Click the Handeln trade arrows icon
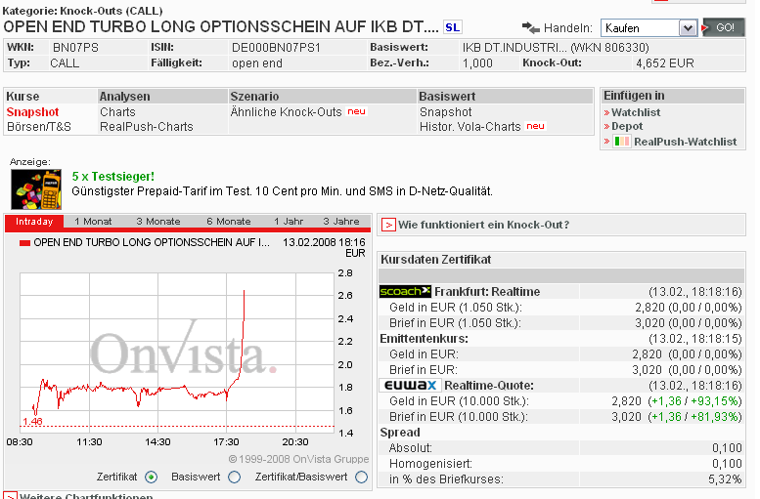 tap(531, 28)
